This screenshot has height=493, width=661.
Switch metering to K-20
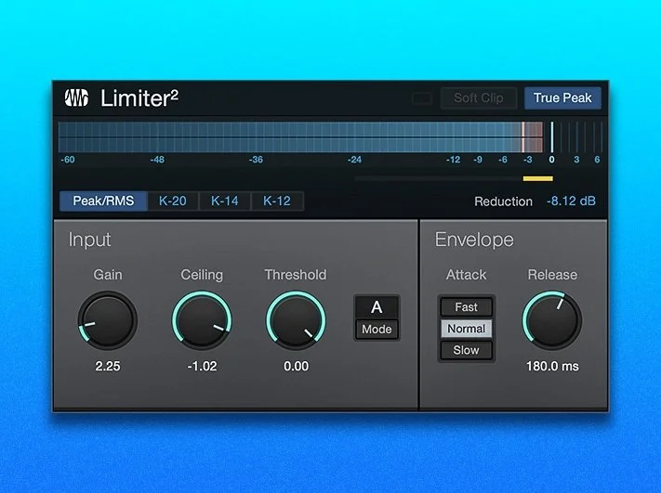coord(172,201)
